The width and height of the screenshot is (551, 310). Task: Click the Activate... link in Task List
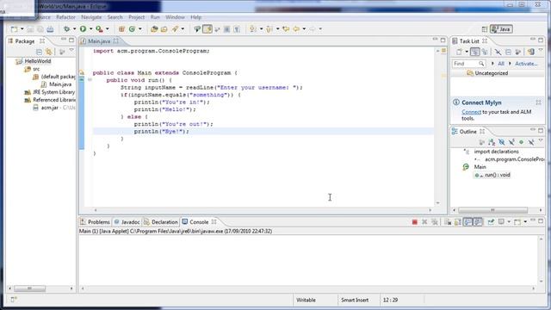(x=526, y=64)
